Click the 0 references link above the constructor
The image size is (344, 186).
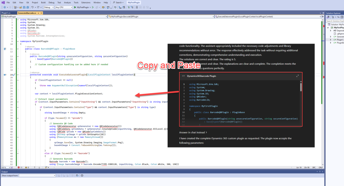[35, 54]
